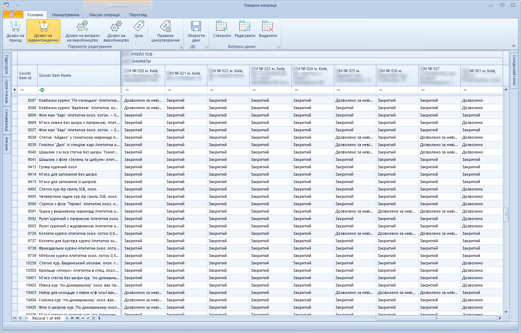Open the application menu button

coord(12,14)
